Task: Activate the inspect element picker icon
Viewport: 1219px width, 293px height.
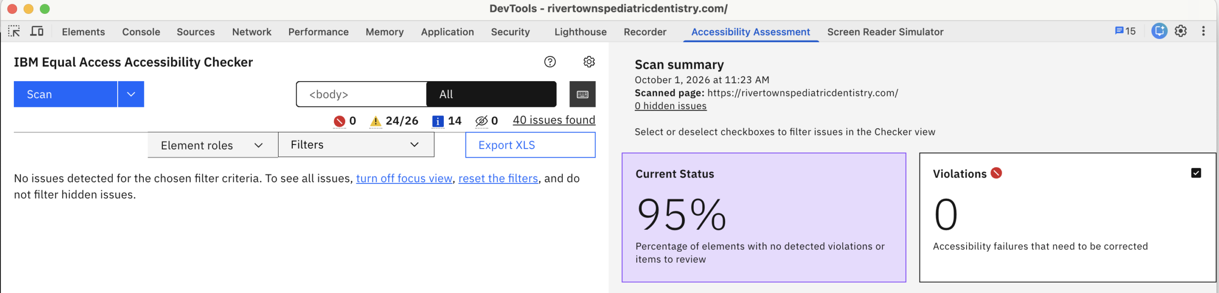Action: coord(14,31)
